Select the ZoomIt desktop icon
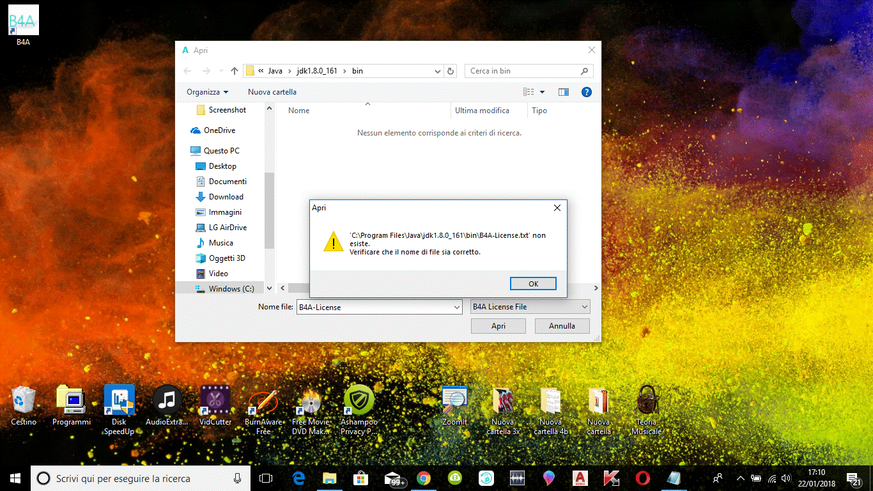The height and width of the screenshot is (491, 873). click(x=454, y=405)
